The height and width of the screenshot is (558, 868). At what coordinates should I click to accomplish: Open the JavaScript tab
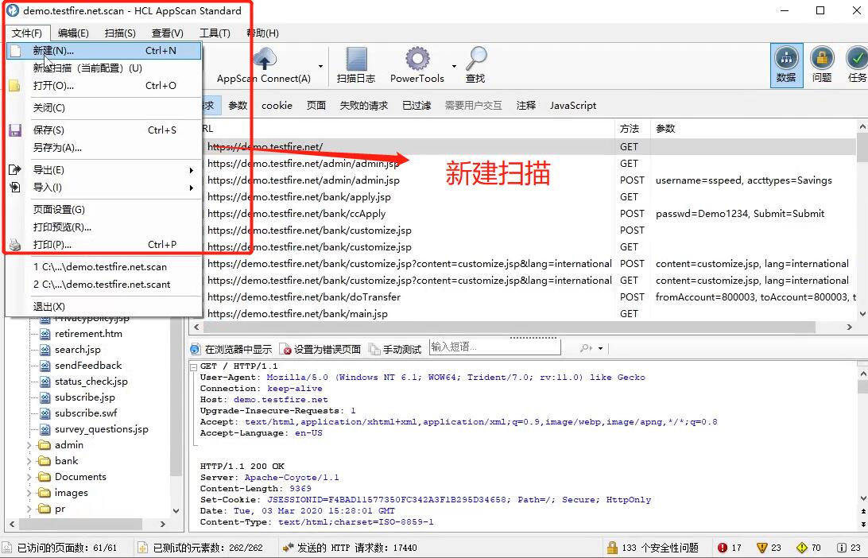573,105
